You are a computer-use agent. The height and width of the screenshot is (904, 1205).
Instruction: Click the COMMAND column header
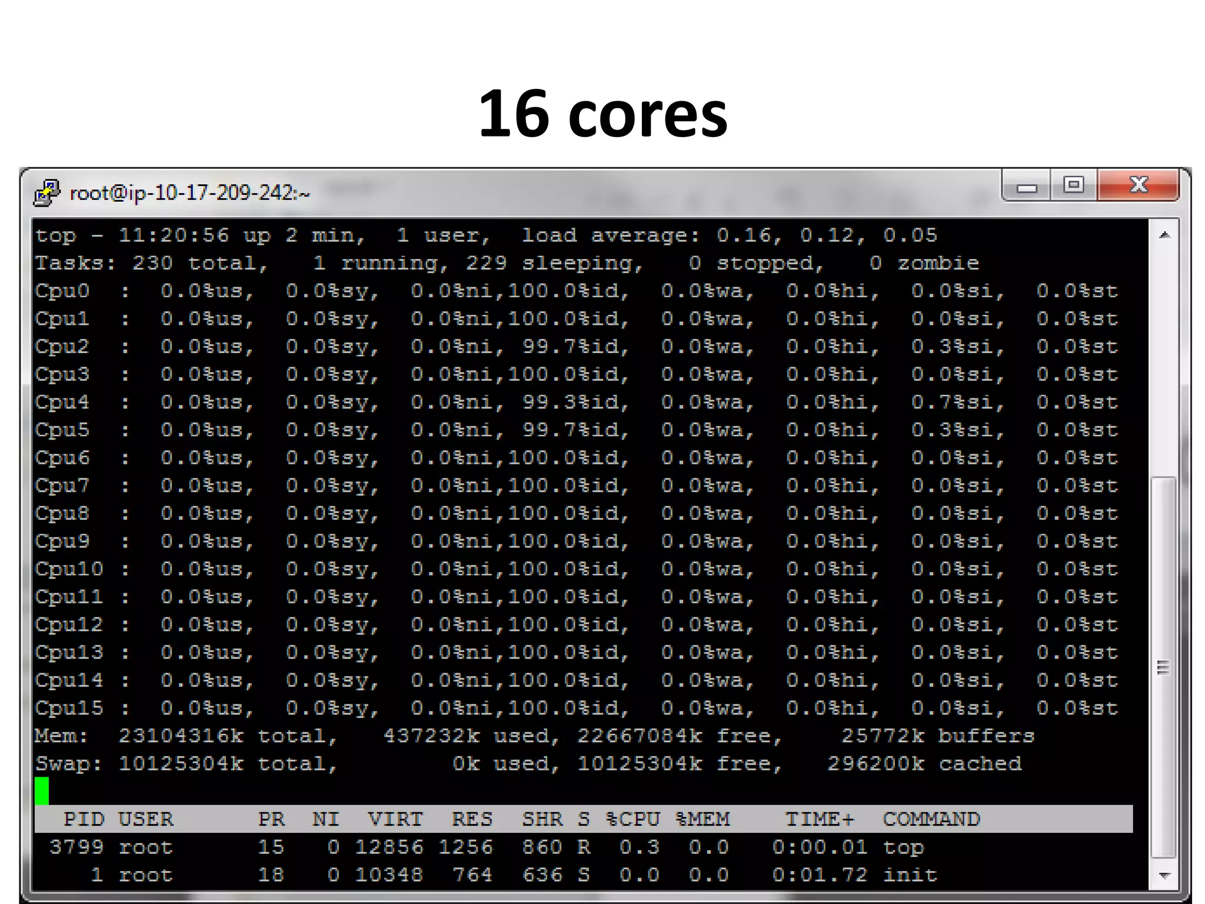932,819
